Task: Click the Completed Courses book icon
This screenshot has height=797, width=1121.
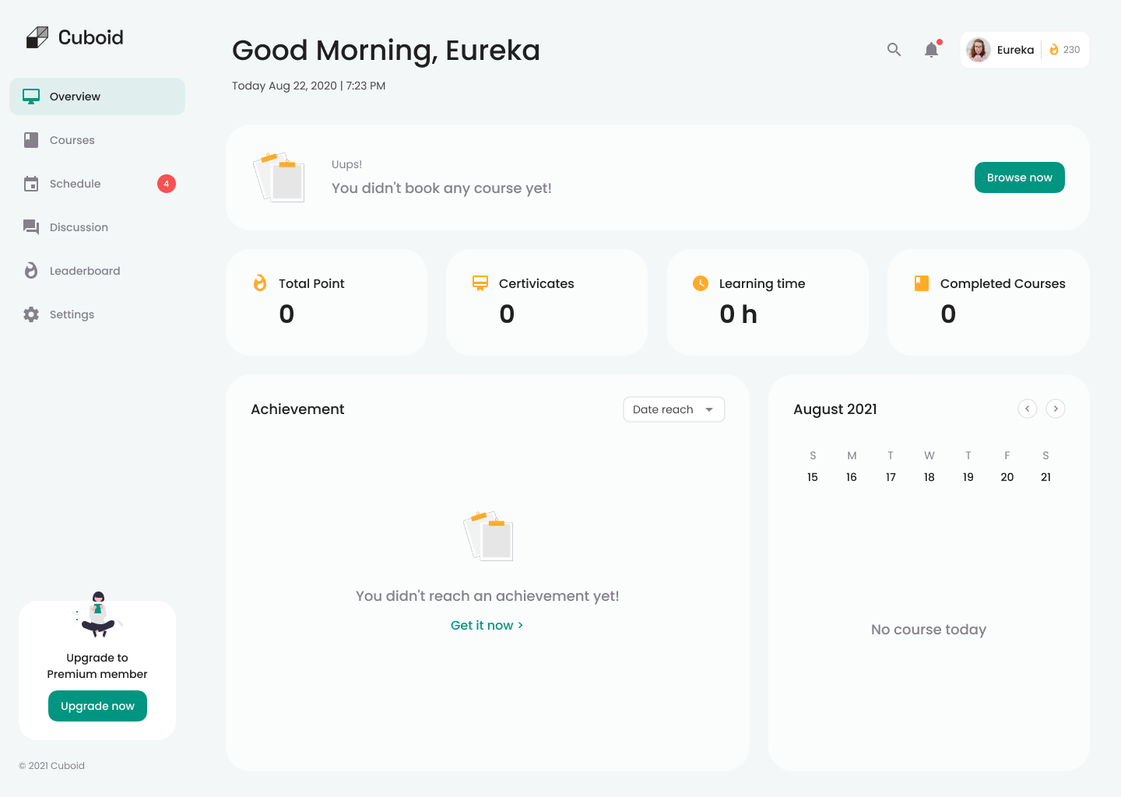Action: click(x=922, y=283)
